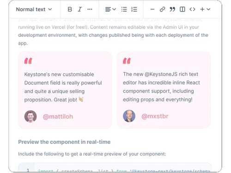The width and height of the screenshot is (231, 173).
Task: Click the @mxstbr handle
Action: coord(155,116)
